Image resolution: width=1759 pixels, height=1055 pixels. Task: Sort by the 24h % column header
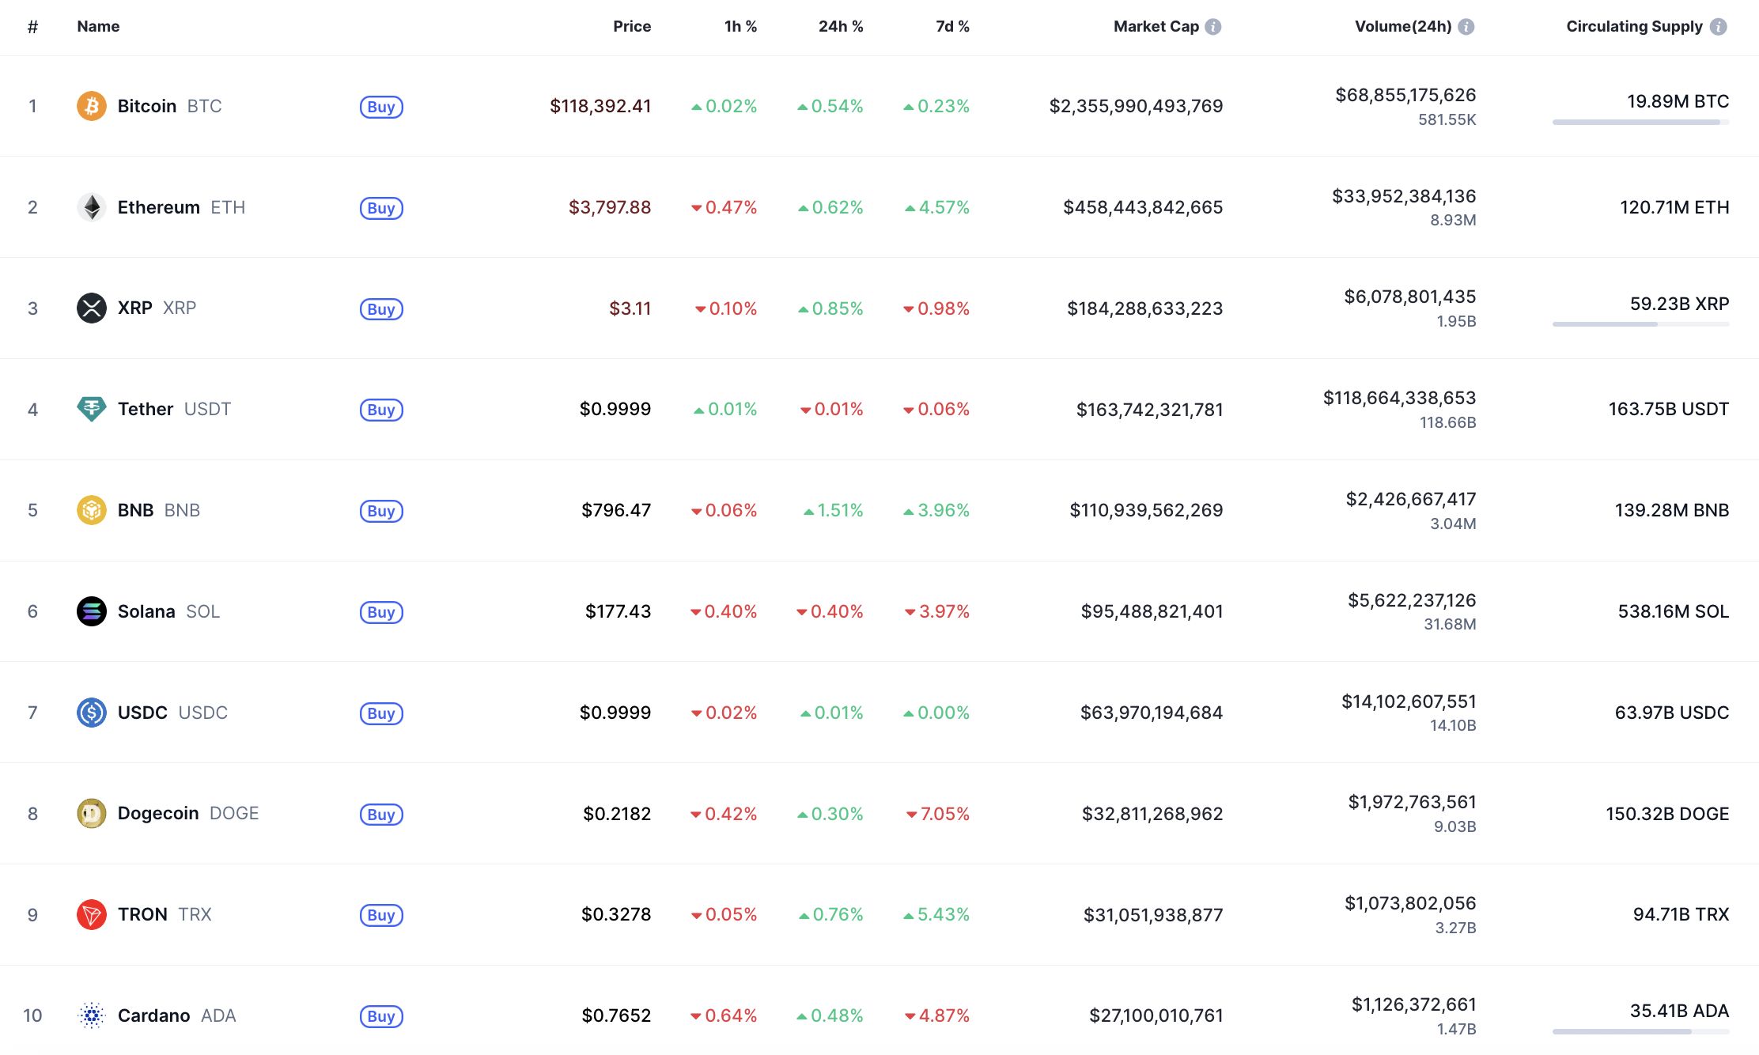[841, 26]
